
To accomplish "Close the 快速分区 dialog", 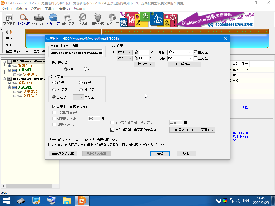I will [x=226, y=39].
